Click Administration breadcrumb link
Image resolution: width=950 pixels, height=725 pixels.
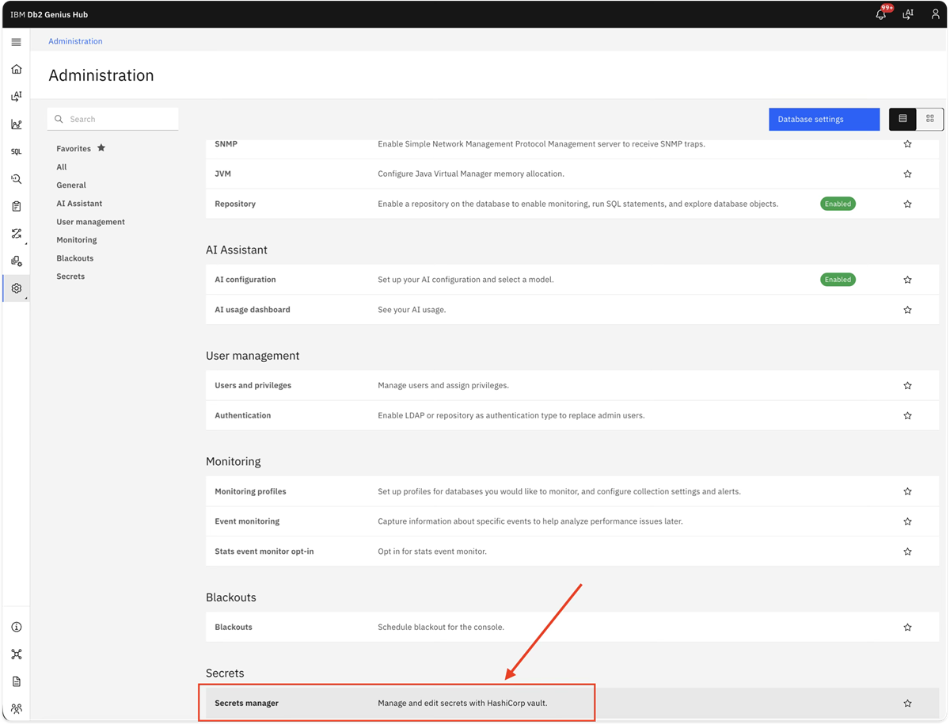75,41
